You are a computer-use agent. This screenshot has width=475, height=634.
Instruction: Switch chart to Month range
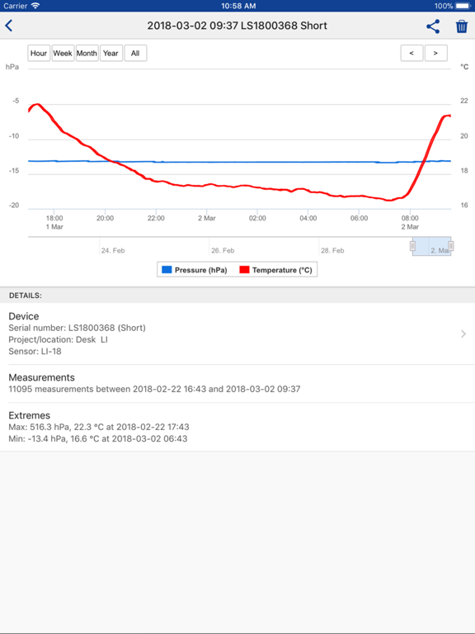pyautogui.click(x=87, y=53)
